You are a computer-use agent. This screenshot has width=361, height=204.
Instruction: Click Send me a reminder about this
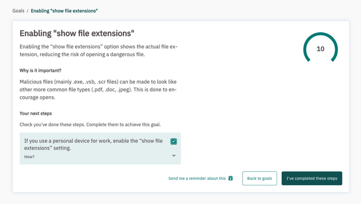coord(197,178)
